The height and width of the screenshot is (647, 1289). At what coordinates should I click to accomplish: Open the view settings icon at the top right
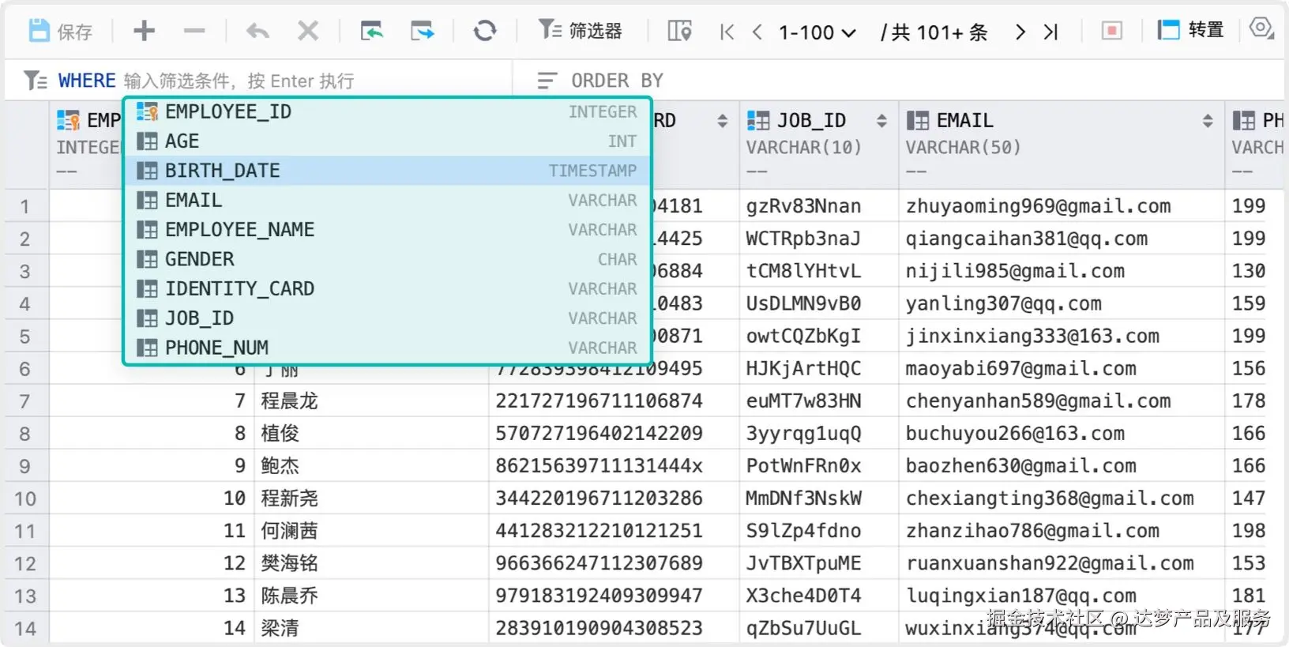tap(1262, 30)
